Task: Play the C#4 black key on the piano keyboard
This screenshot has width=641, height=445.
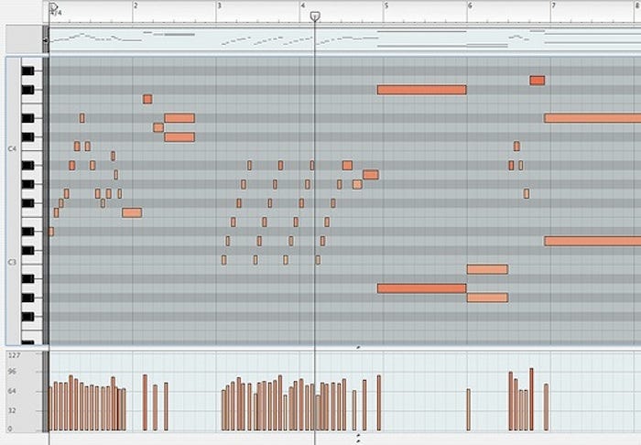Action: click(27, 137)
